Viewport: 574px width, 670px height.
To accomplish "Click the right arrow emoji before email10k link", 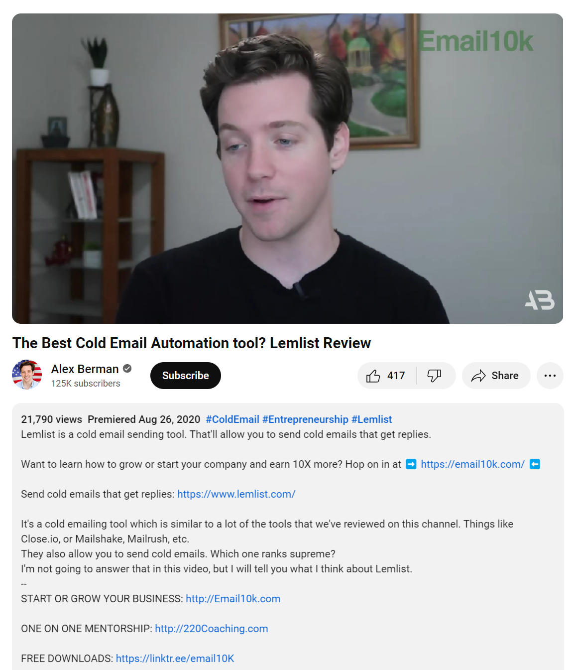I will [411, 464].
